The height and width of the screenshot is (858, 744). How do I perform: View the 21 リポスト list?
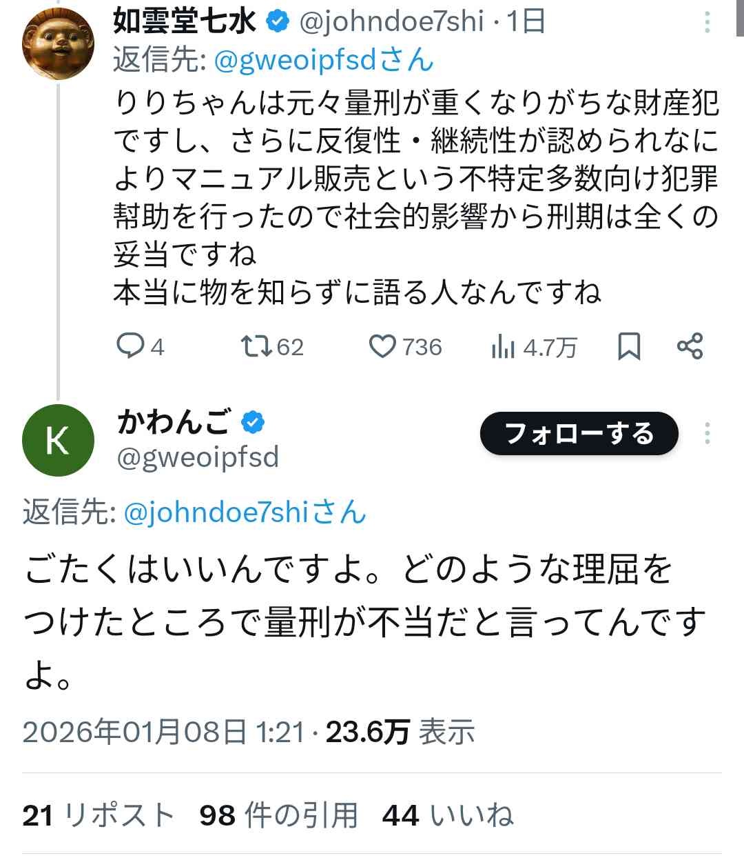coord(98,815)
